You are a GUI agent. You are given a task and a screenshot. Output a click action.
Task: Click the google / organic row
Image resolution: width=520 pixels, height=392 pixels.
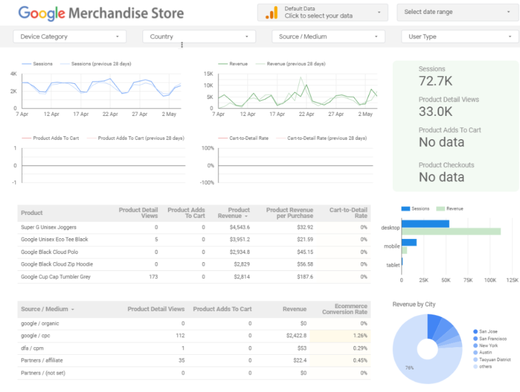[194, 324]
